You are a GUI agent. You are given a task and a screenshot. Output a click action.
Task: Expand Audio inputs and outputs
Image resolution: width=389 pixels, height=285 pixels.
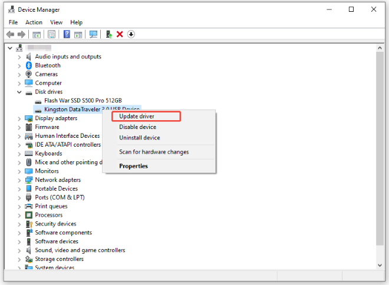[19, 57]
